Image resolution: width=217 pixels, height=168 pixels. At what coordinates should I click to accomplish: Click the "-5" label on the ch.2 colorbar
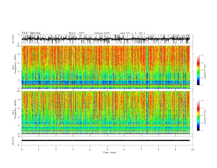202,116
